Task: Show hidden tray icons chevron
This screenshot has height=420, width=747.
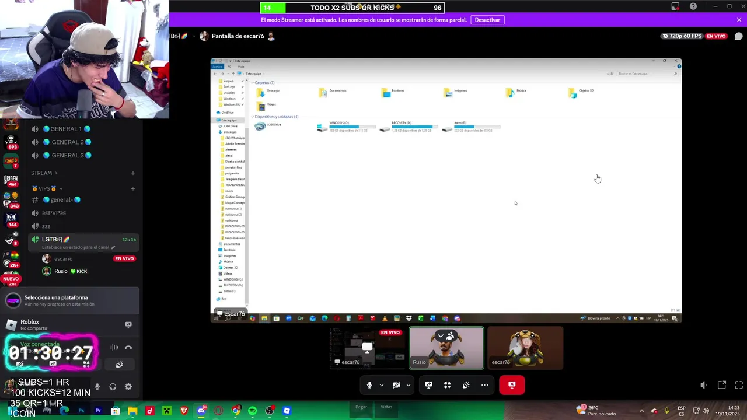Action: [x=642, y=411]
